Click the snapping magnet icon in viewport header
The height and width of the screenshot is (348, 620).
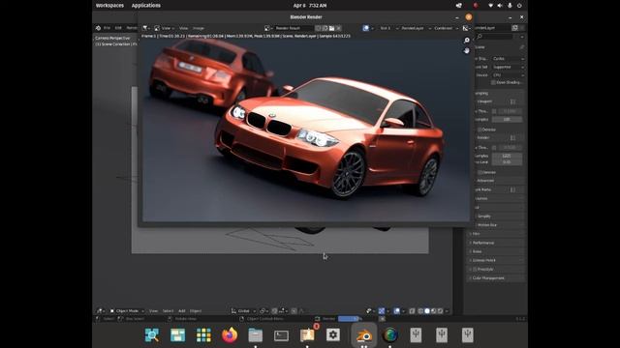coord(274,311)
